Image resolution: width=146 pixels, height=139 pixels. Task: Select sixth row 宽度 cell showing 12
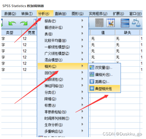(29, 70)
